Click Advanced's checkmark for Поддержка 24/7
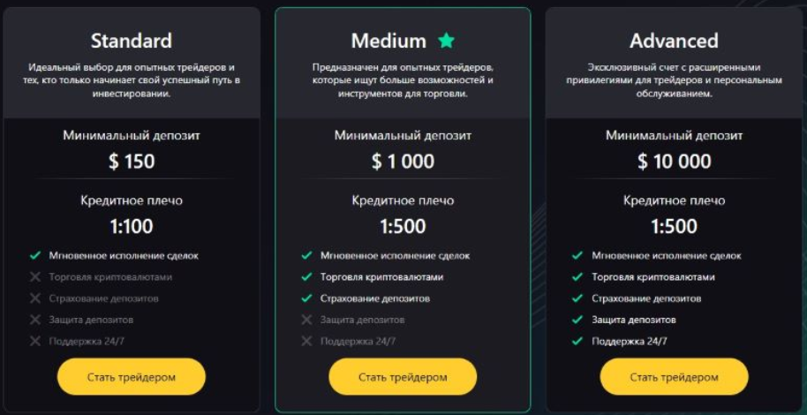Image resolution: width=807 pixels, height=415 pixels. (577, 341)
